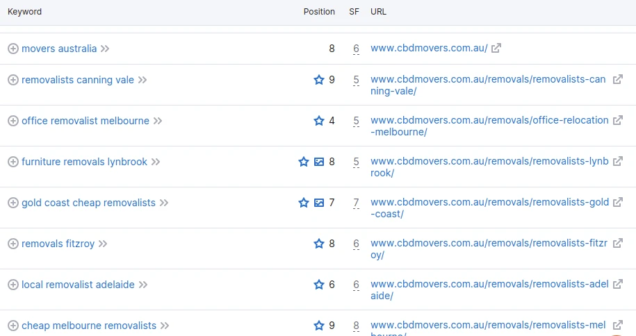Open www.cbdmovers.com.au/ URL link
Screen dimensions: 636x336
pyautogui.click(x=429, y=48)
